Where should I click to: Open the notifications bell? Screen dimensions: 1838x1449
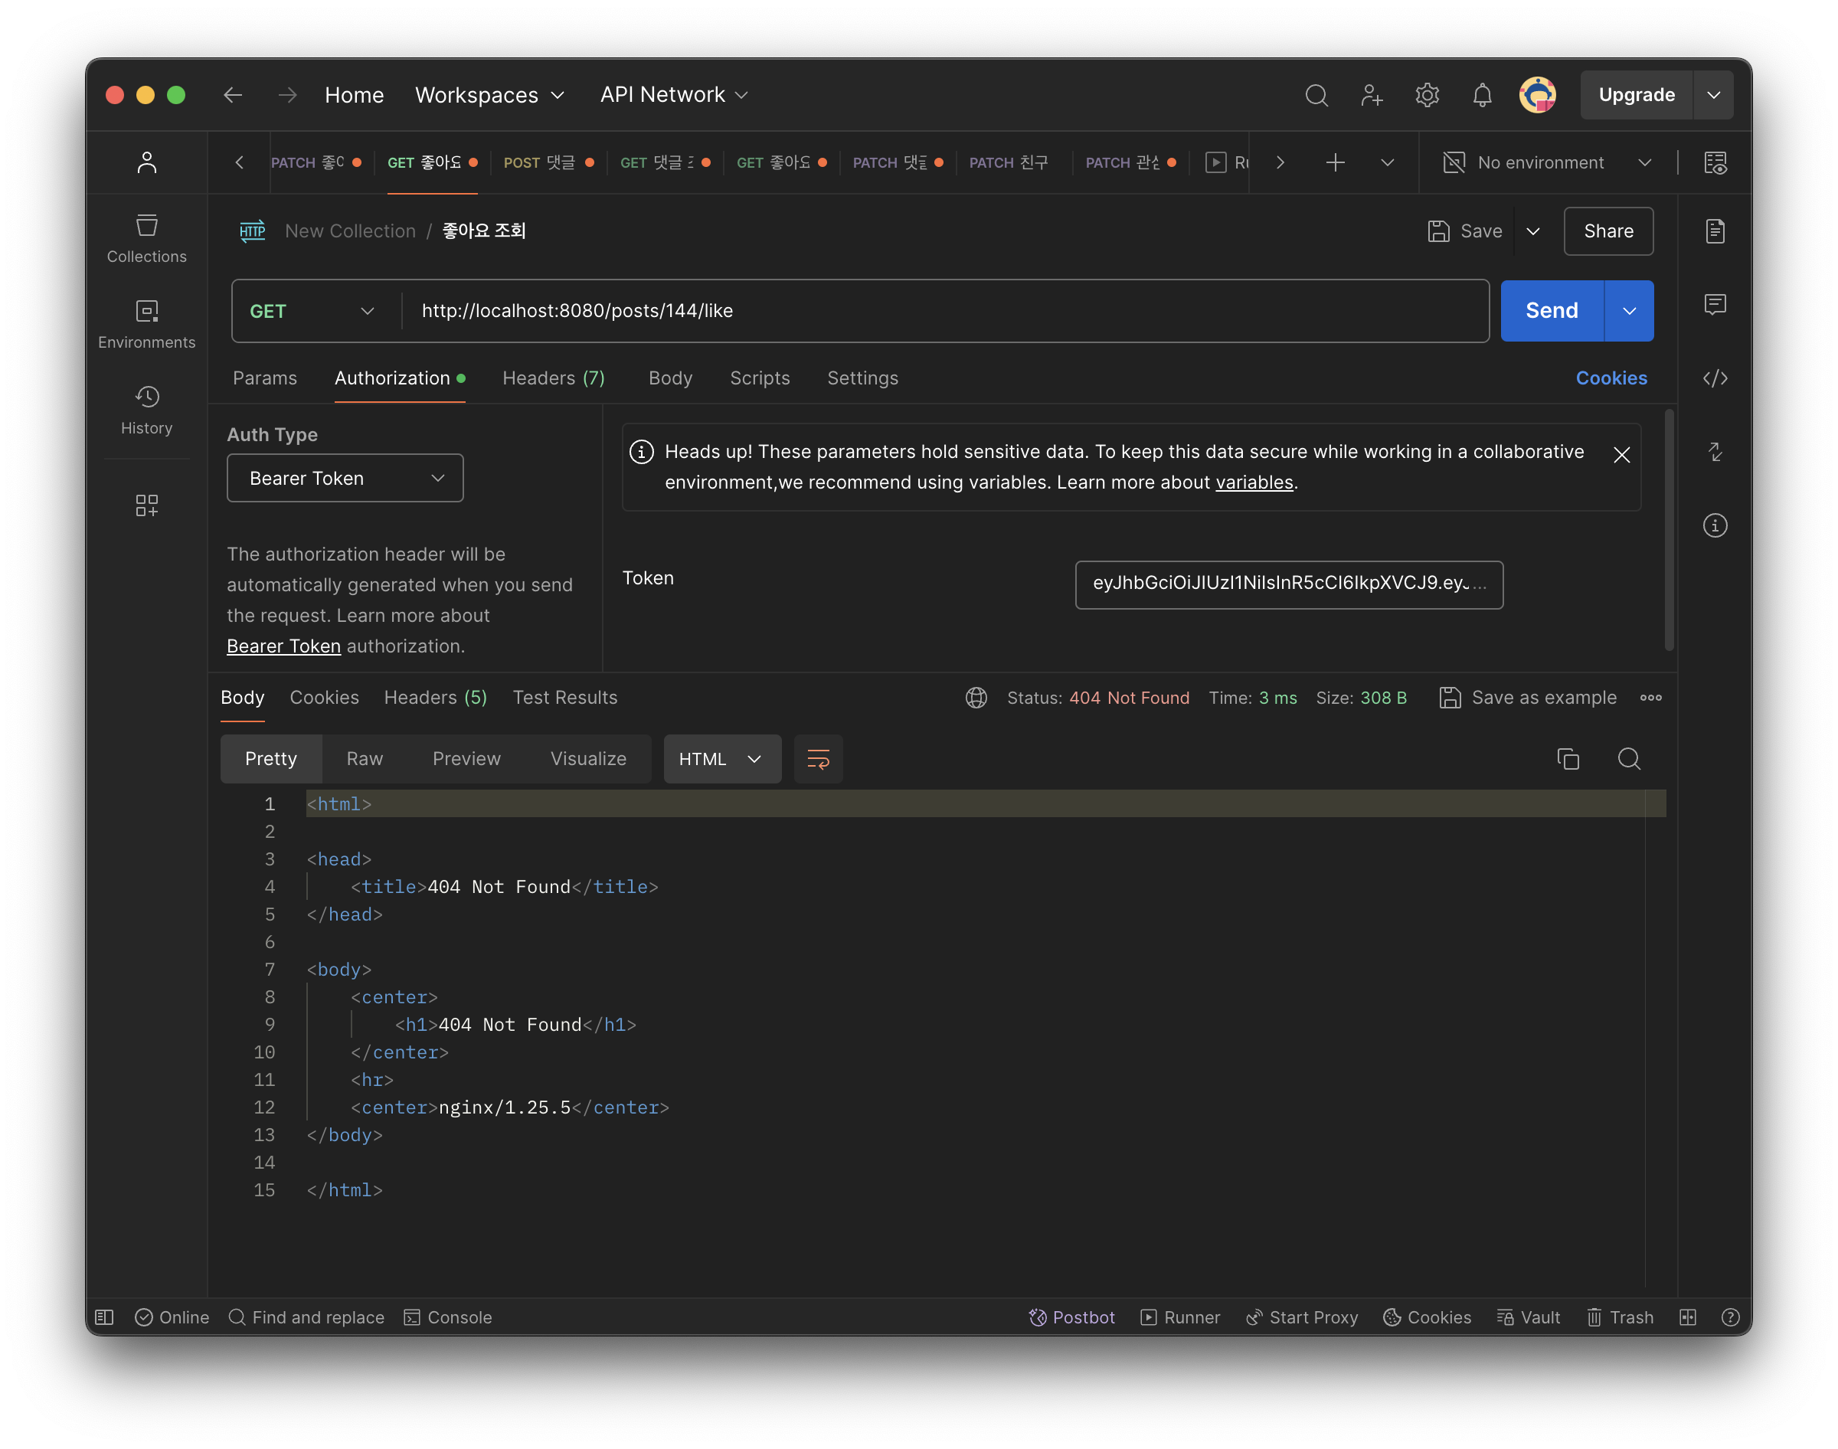click(1482, 95)
